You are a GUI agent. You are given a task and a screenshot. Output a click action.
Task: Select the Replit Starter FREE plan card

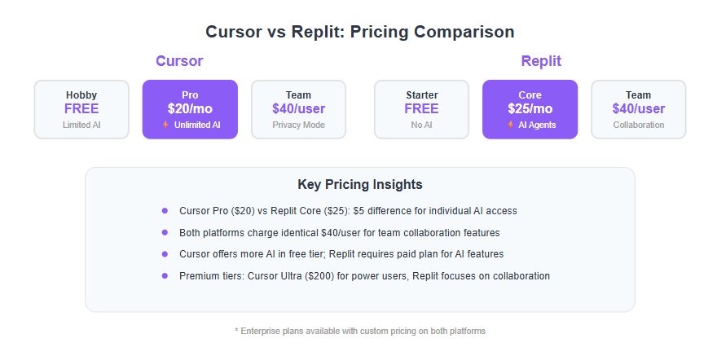click(421, 109)
